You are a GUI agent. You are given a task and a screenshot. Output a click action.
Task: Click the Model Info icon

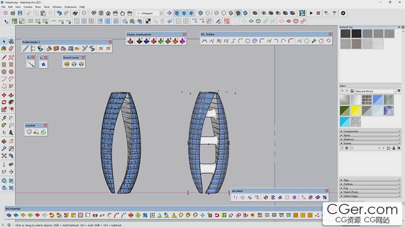(x=83, y=13)
